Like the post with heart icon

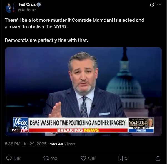83,158
